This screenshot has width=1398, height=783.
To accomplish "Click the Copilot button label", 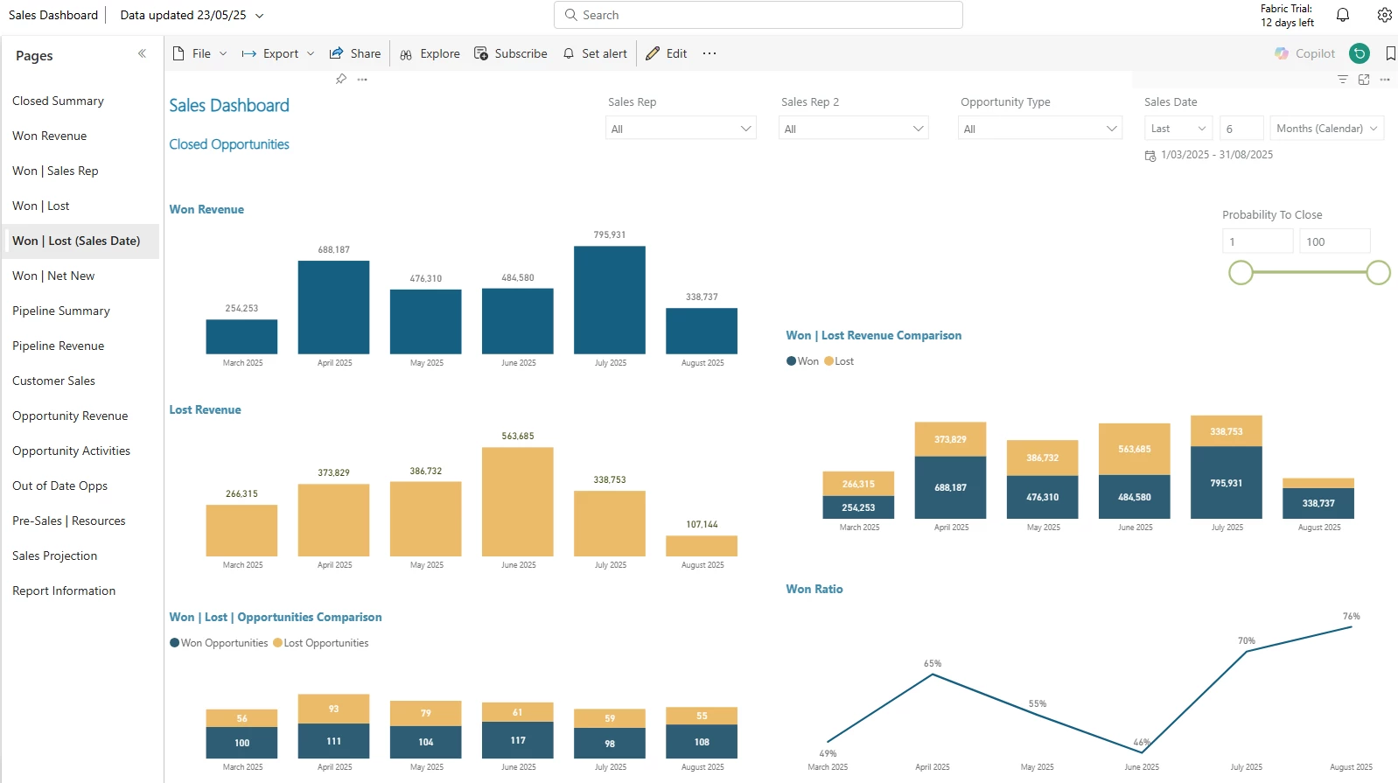I will (1315, 53).
